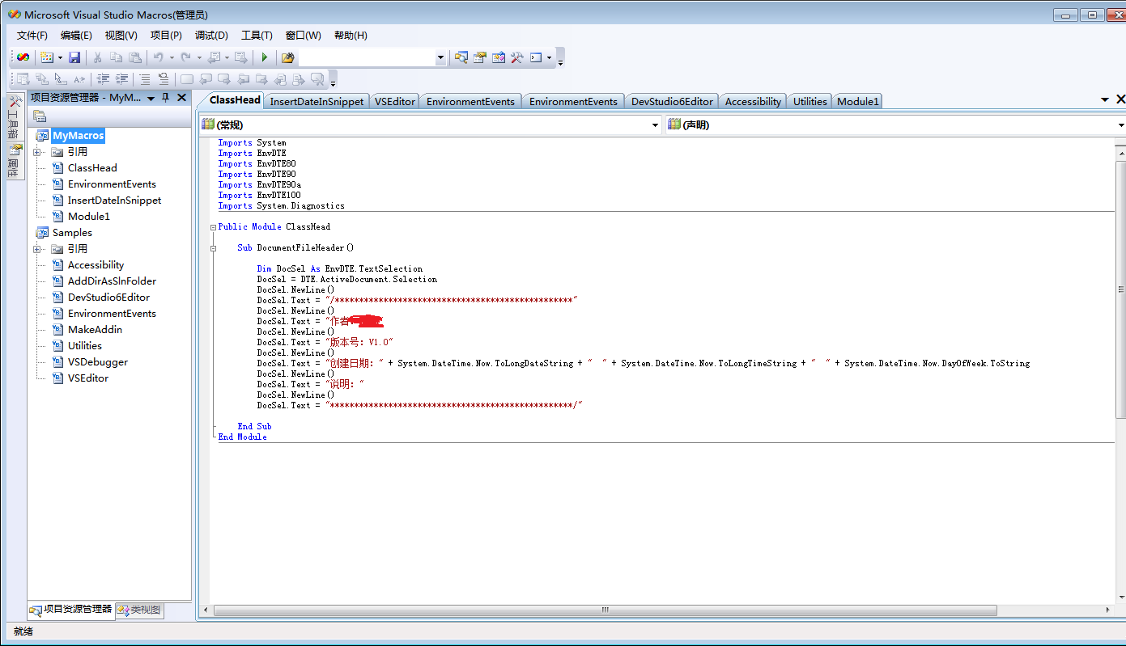
Task: Open the side Toolbox auto-hide tab
Action: pyautogui.click(x=15, y=116)
